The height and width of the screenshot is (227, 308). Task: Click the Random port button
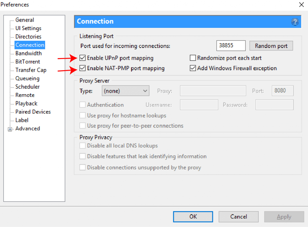coord(271,46)
